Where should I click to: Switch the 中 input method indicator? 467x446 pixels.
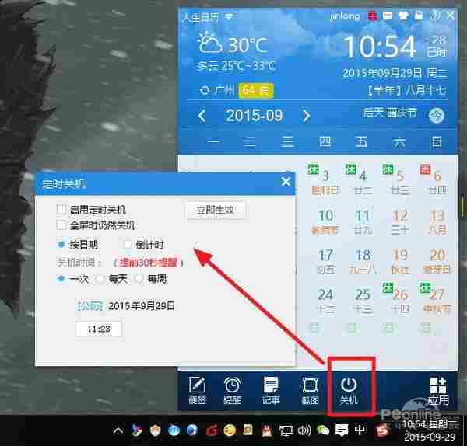click(x=360, y=430)
